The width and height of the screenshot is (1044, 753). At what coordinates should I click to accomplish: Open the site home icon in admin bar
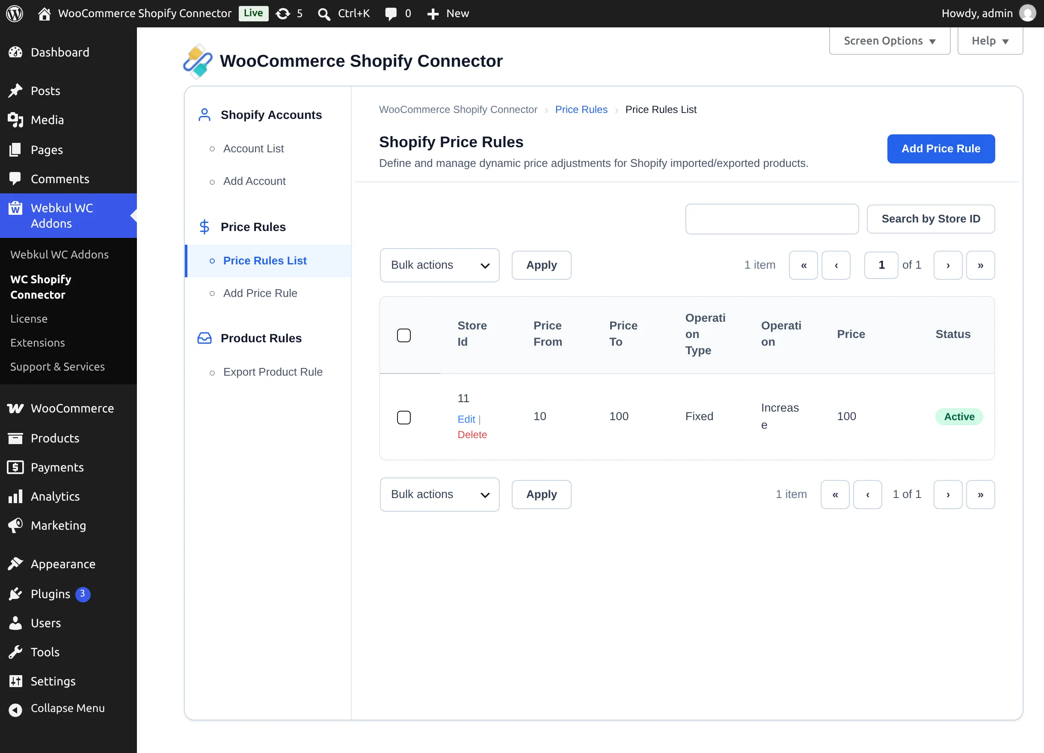click(44, 13)
